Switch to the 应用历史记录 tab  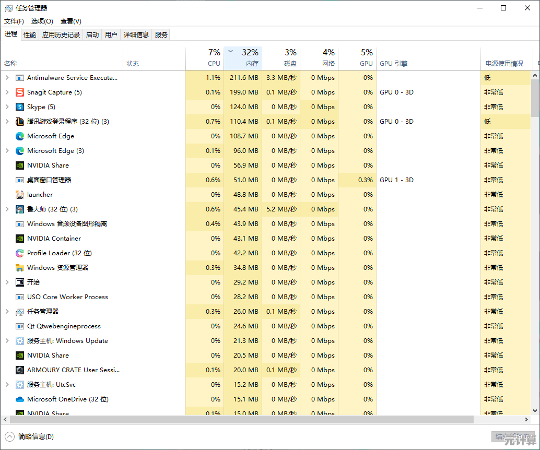tap(61, 35)
